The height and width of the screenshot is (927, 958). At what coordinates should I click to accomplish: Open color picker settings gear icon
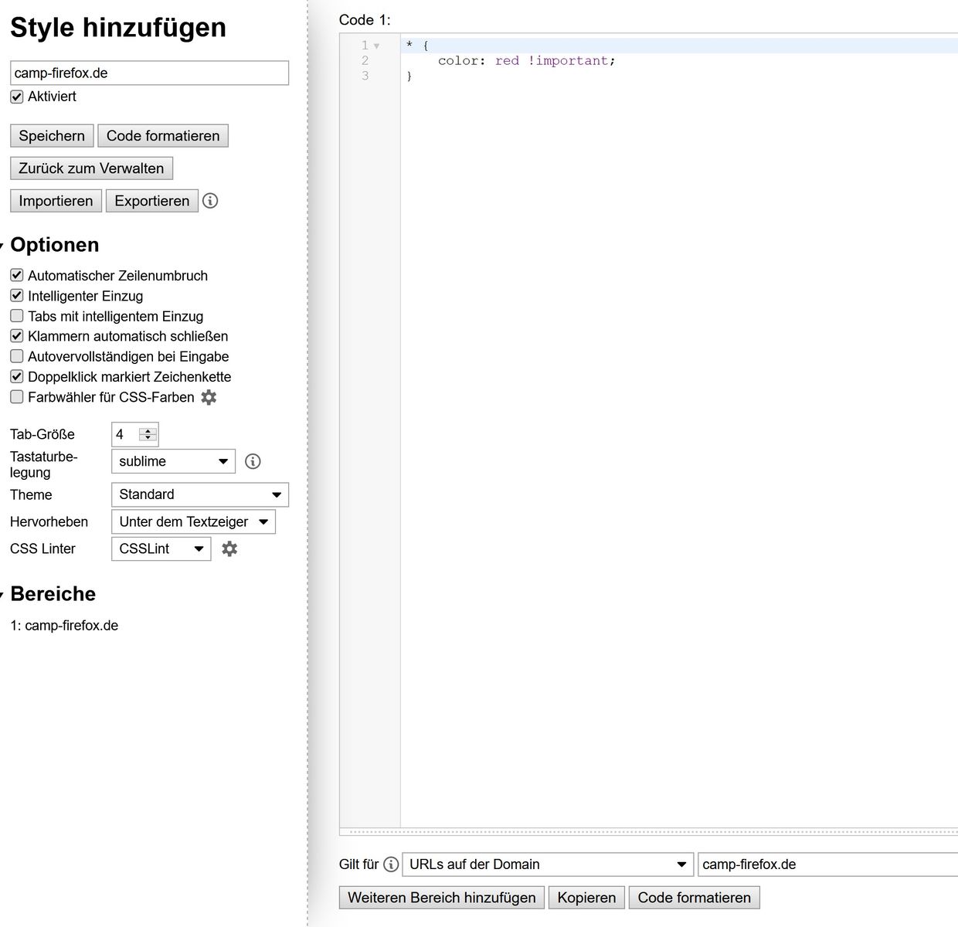(x=209, y=397)
